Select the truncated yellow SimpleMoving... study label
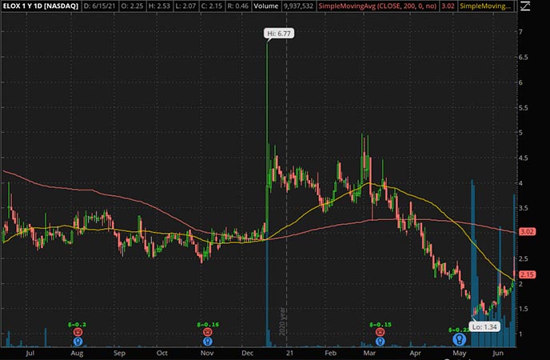 coord(485,6)
